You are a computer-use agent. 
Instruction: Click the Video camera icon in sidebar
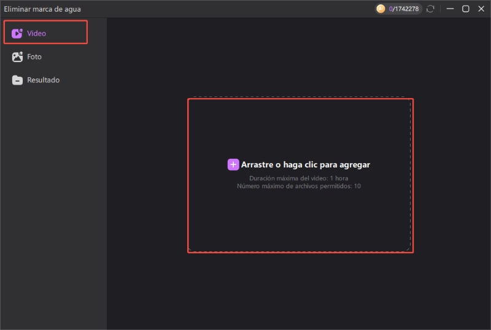[x=17, y=33]
